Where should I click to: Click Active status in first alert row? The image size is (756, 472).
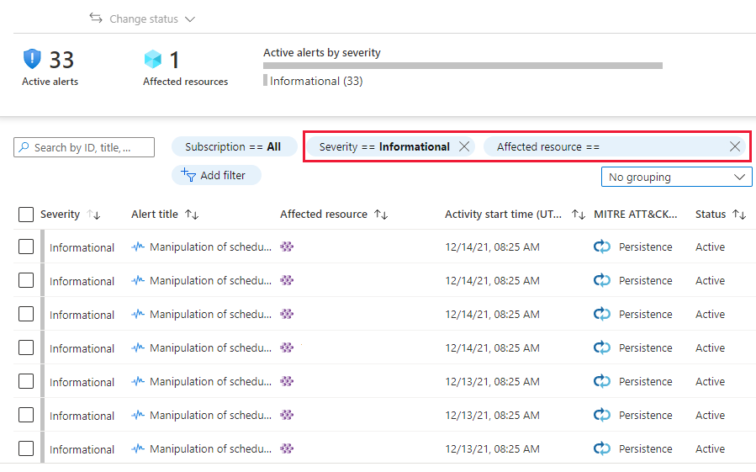tap(710, 247)
